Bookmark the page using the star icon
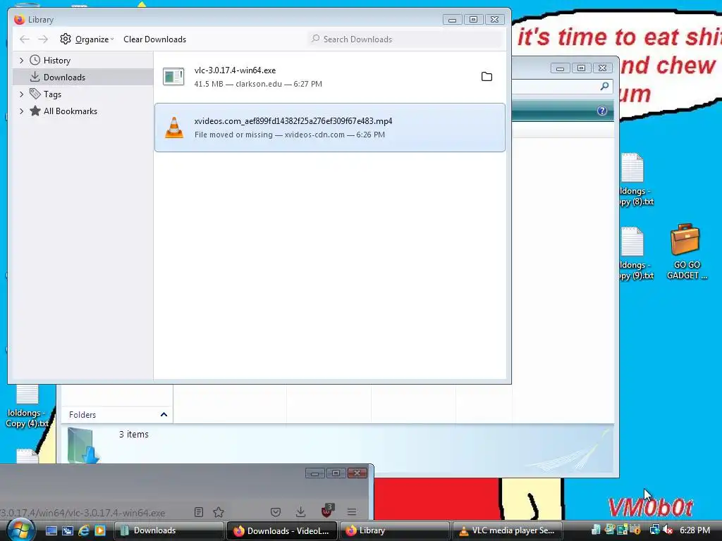 (219, 512)
